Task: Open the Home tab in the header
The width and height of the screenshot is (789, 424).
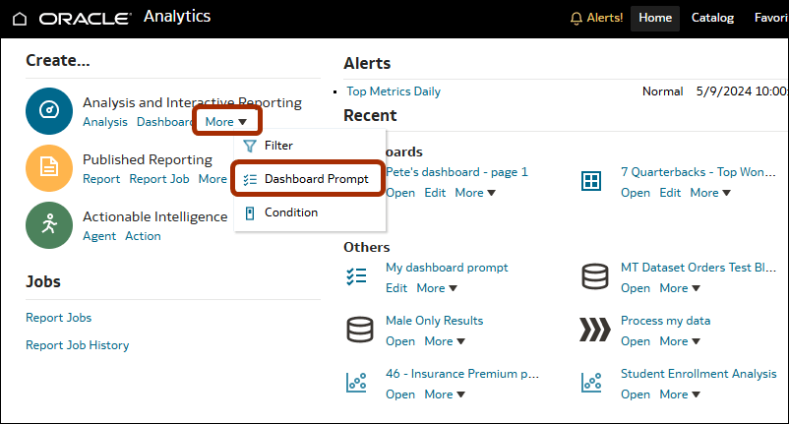Action: (655, 18)
